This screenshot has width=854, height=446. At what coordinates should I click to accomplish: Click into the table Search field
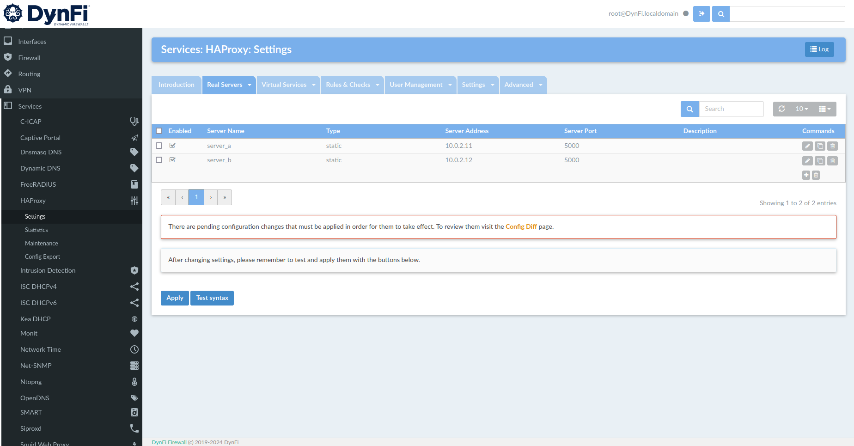coord(731,109)
